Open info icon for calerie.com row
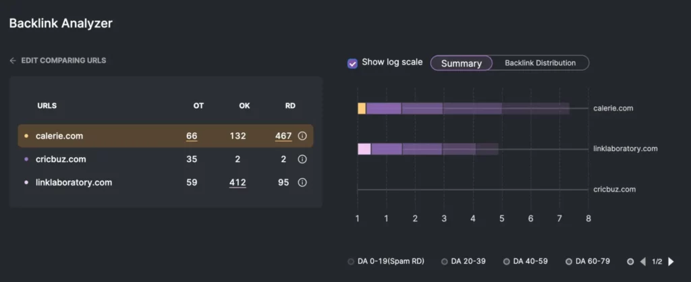Viewport: 691px width, 282px height. [x=302, y=136]
